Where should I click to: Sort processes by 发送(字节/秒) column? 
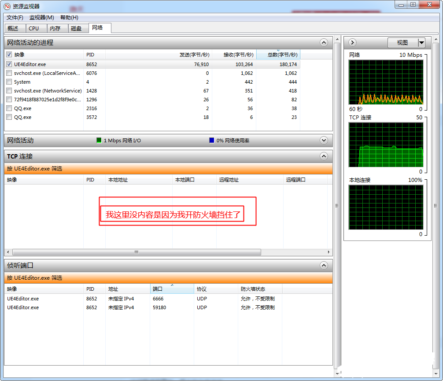coord(159,55)
